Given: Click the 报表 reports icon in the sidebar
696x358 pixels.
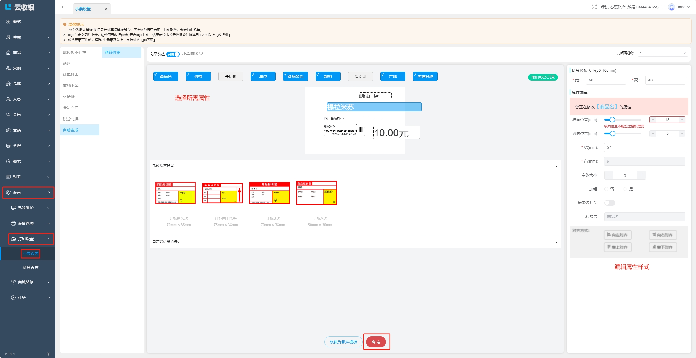Looking at the screenshot, I should click(8, 161).
